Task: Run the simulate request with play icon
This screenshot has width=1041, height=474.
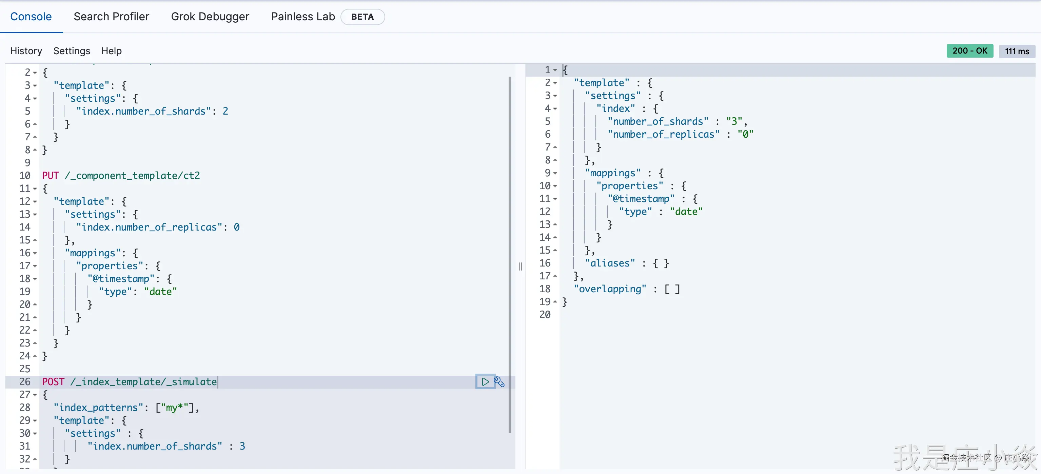Action: (x=485, y=381)
